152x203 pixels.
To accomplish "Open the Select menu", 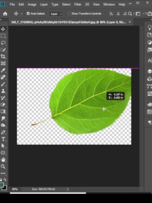I will point(66,5).
